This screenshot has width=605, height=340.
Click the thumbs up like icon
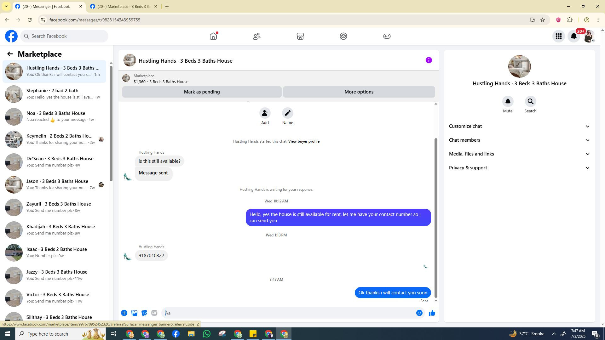point(432,313)
